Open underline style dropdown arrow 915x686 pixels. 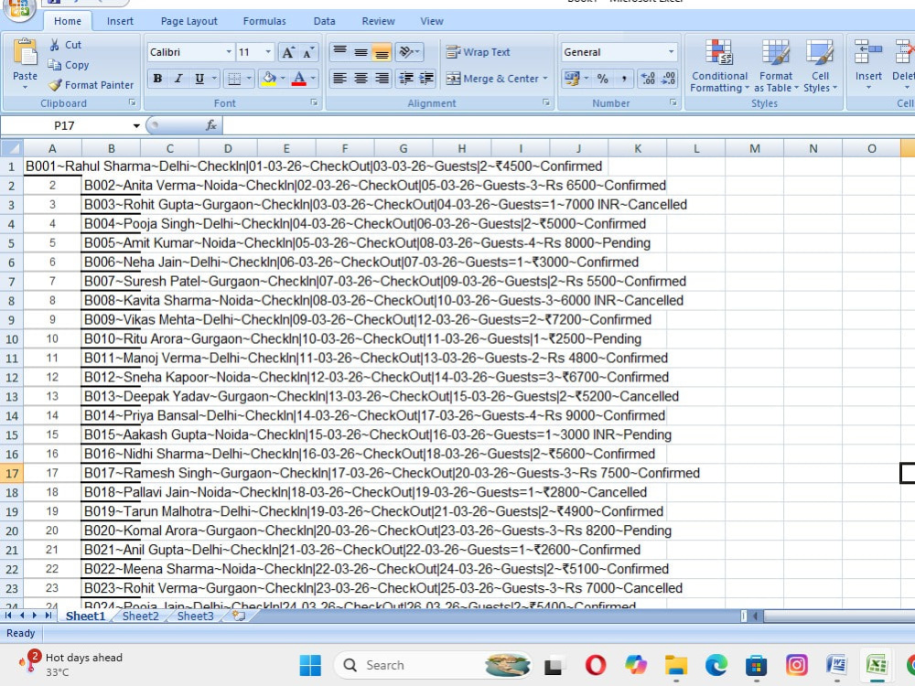(x=214, y=78)
